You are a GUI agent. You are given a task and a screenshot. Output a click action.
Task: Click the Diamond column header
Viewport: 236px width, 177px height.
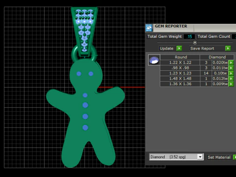point(217,57)
